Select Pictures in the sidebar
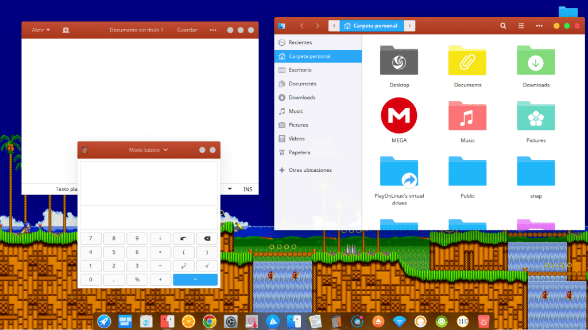 [318, 125]
